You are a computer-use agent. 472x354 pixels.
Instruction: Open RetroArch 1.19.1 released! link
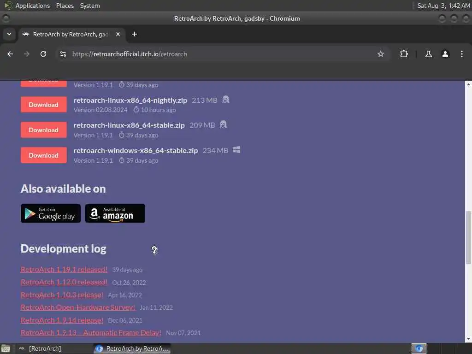coord(64,269)
